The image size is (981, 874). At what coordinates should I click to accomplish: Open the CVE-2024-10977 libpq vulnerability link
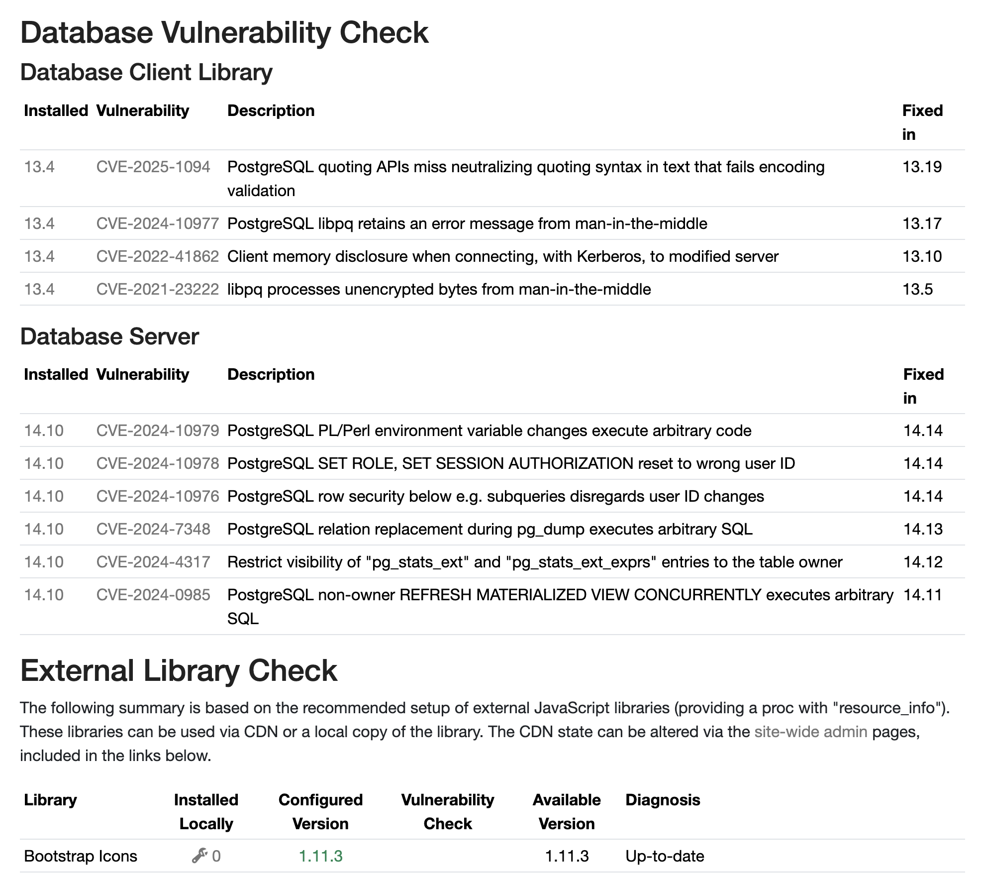point(157,223)
